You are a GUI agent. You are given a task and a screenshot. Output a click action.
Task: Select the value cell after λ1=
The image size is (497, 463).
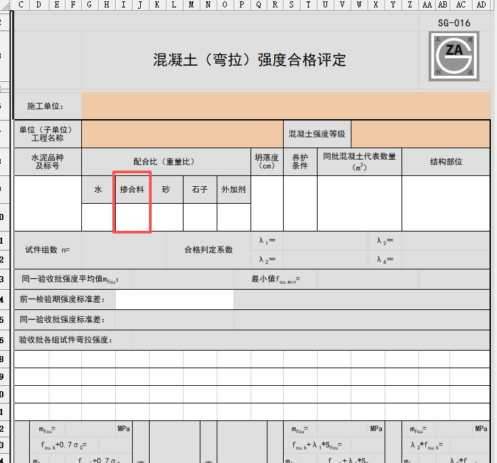326,241
